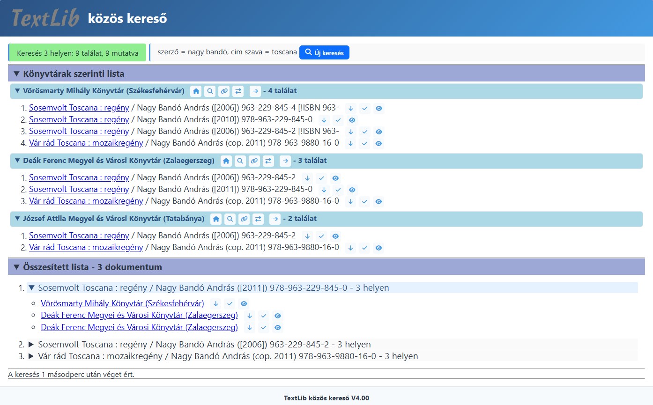
Task: Click swap arrows icon in Vörösmarty library header
Action: pyautogui.click(x=238, y=91)
